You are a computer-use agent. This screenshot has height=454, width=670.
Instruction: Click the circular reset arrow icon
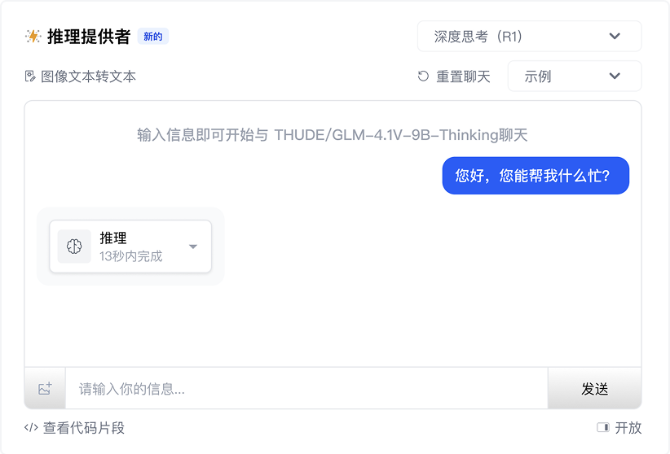(423, 76)
